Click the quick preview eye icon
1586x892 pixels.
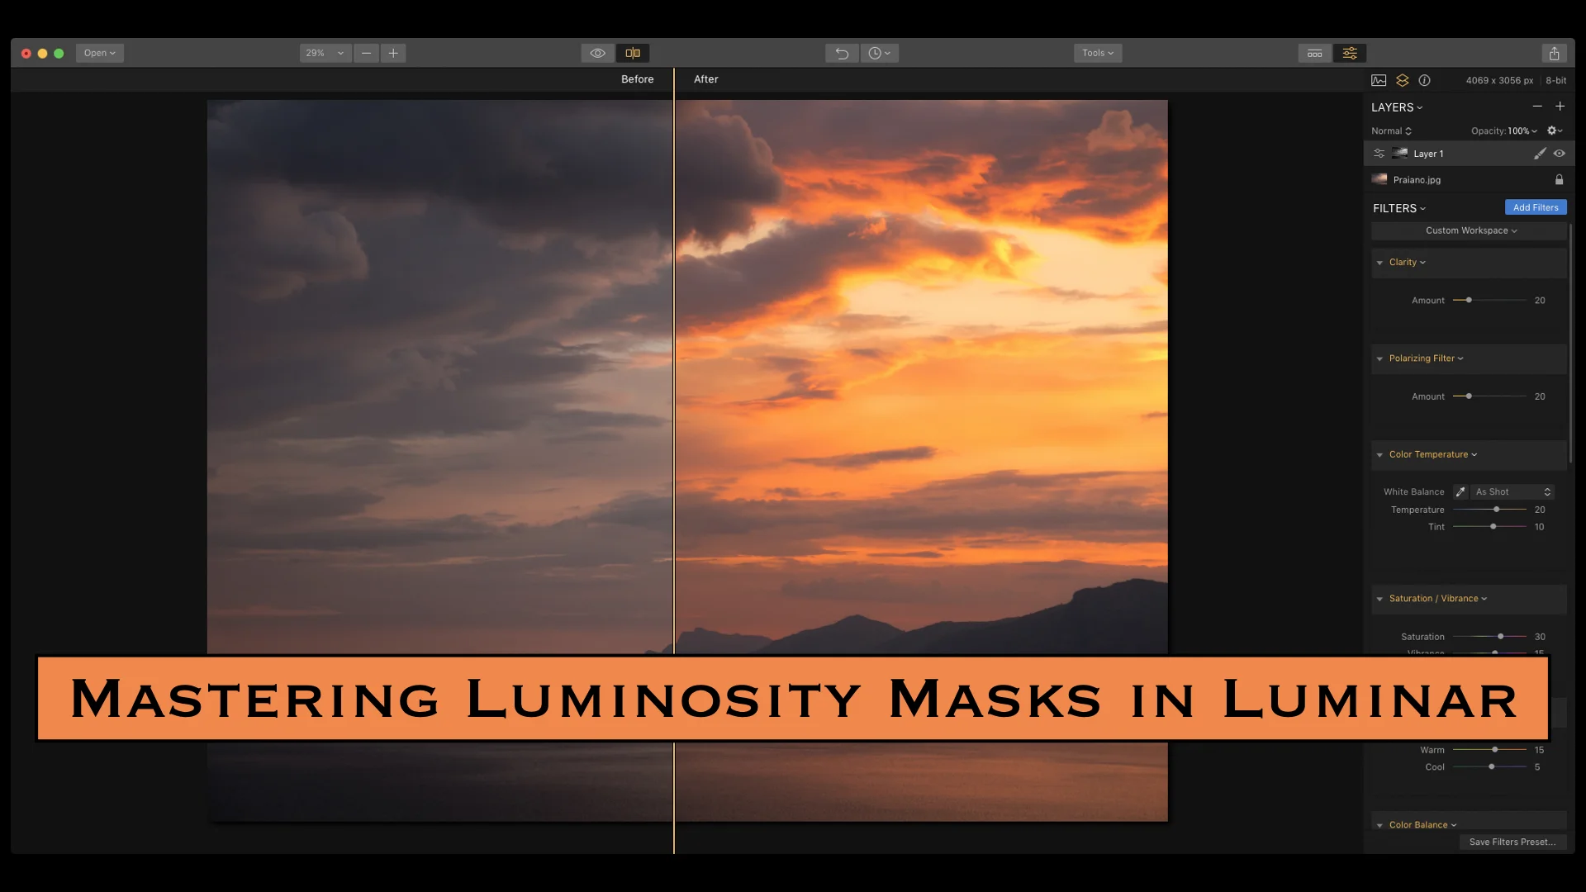[x=597, y=53]
